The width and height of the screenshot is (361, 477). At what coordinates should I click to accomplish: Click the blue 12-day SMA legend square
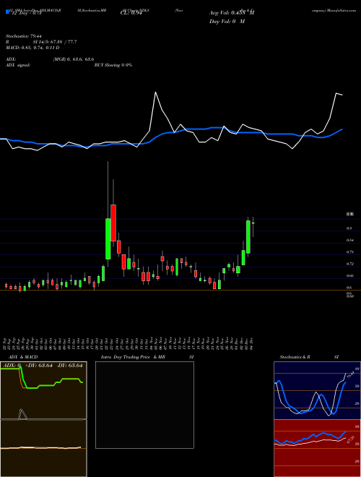(7, 12)
